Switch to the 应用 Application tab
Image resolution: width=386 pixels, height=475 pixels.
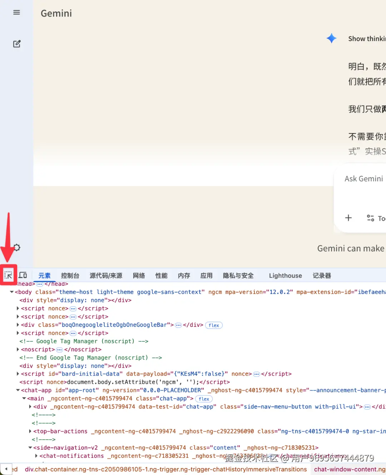click(x=207, y=275)
